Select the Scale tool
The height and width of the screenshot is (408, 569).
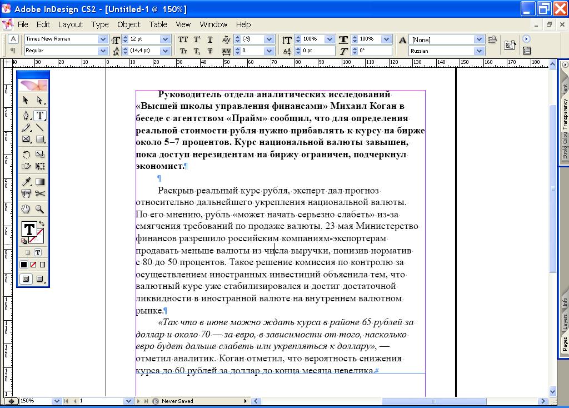(39, 155)
